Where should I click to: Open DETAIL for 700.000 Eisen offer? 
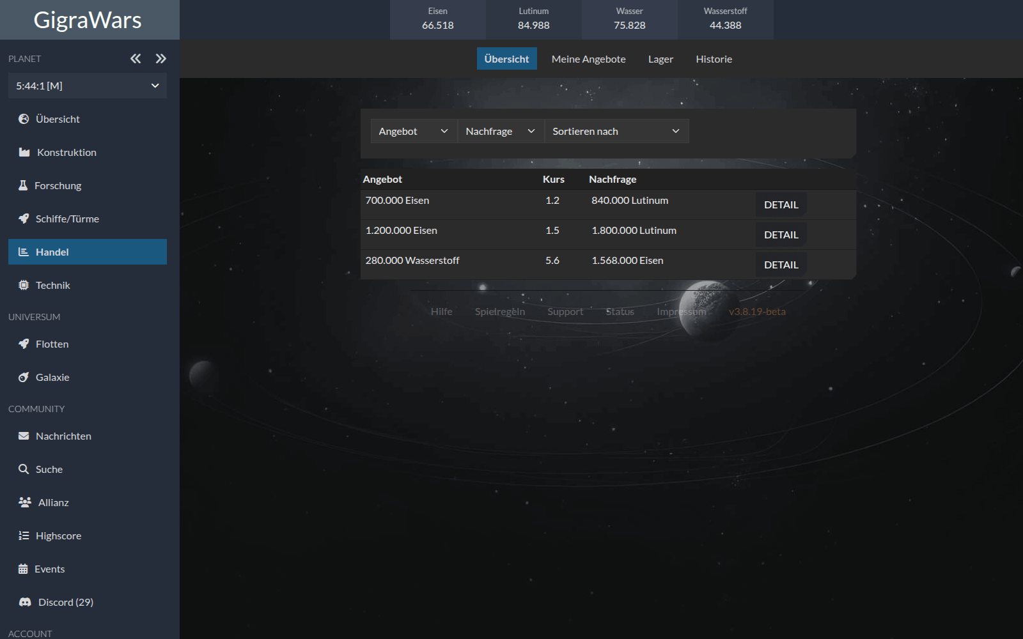click(x=781, y=204)
